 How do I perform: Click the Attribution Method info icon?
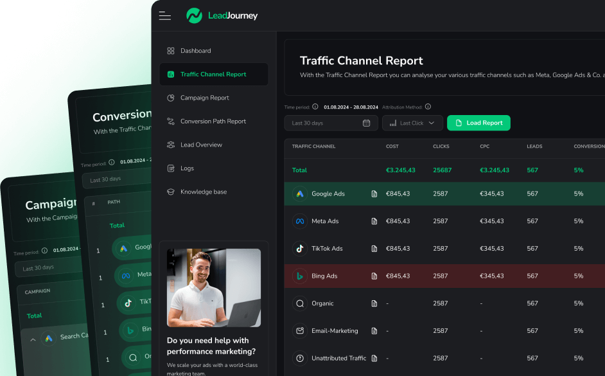tap(428, 107)
